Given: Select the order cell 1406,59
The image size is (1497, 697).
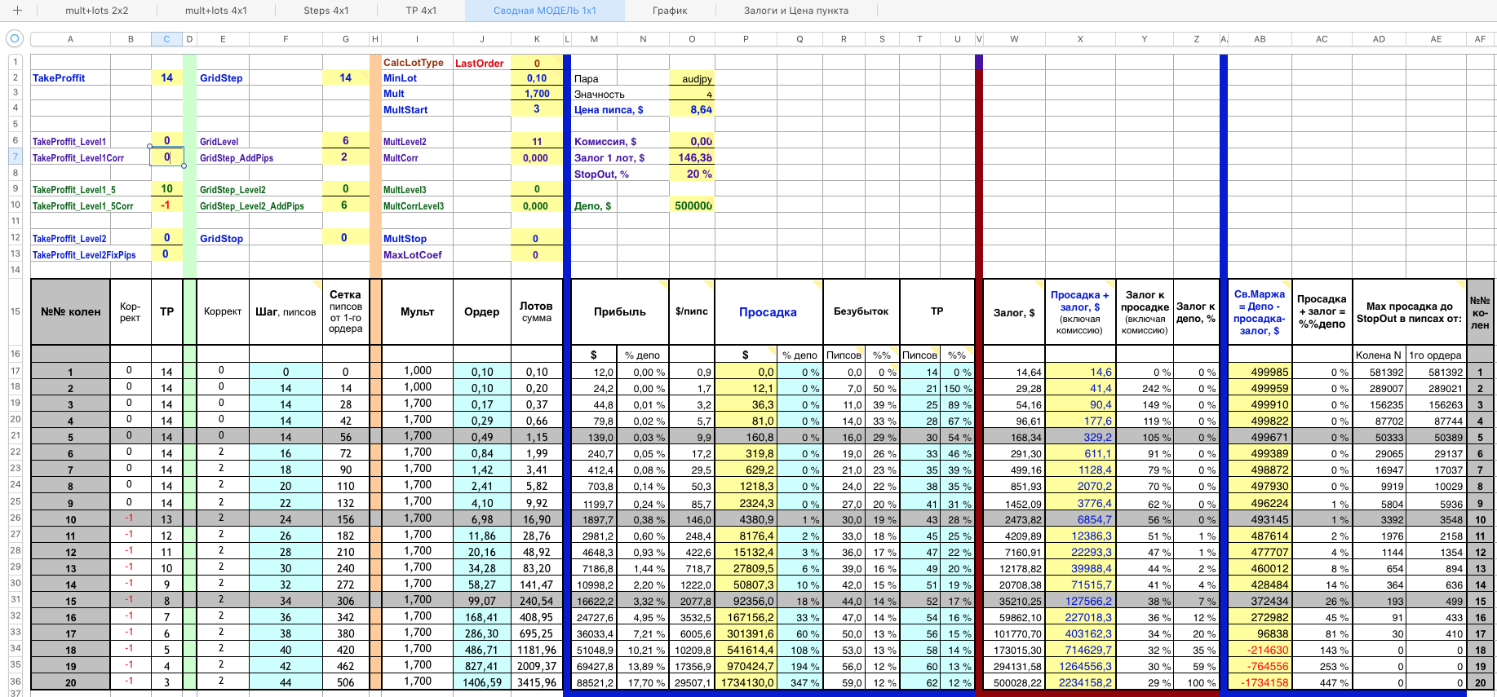Looking at the screenshot, I should click(482, 682).
